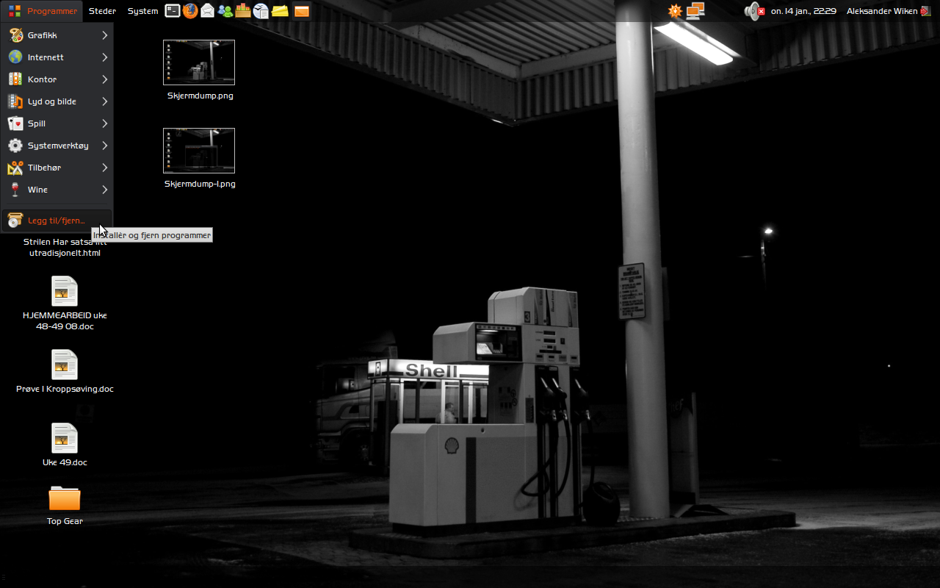The height and width of the screenshot is (588, 940).
Task: Select the Skjermdump-1.png thumbnail
Action: coord(199,151)
